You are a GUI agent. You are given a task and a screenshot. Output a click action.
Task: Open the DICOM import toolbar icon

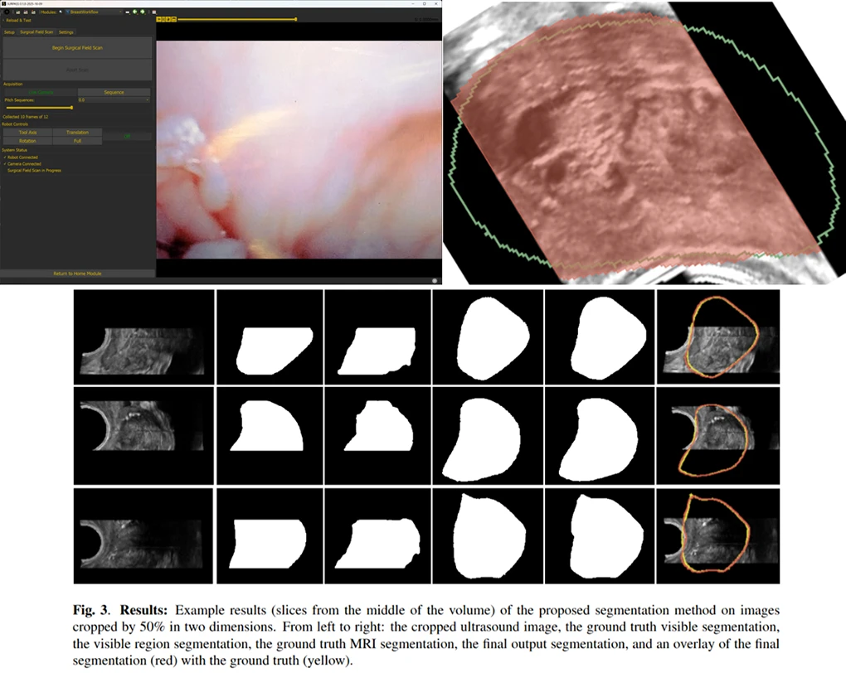click(26, 12)
